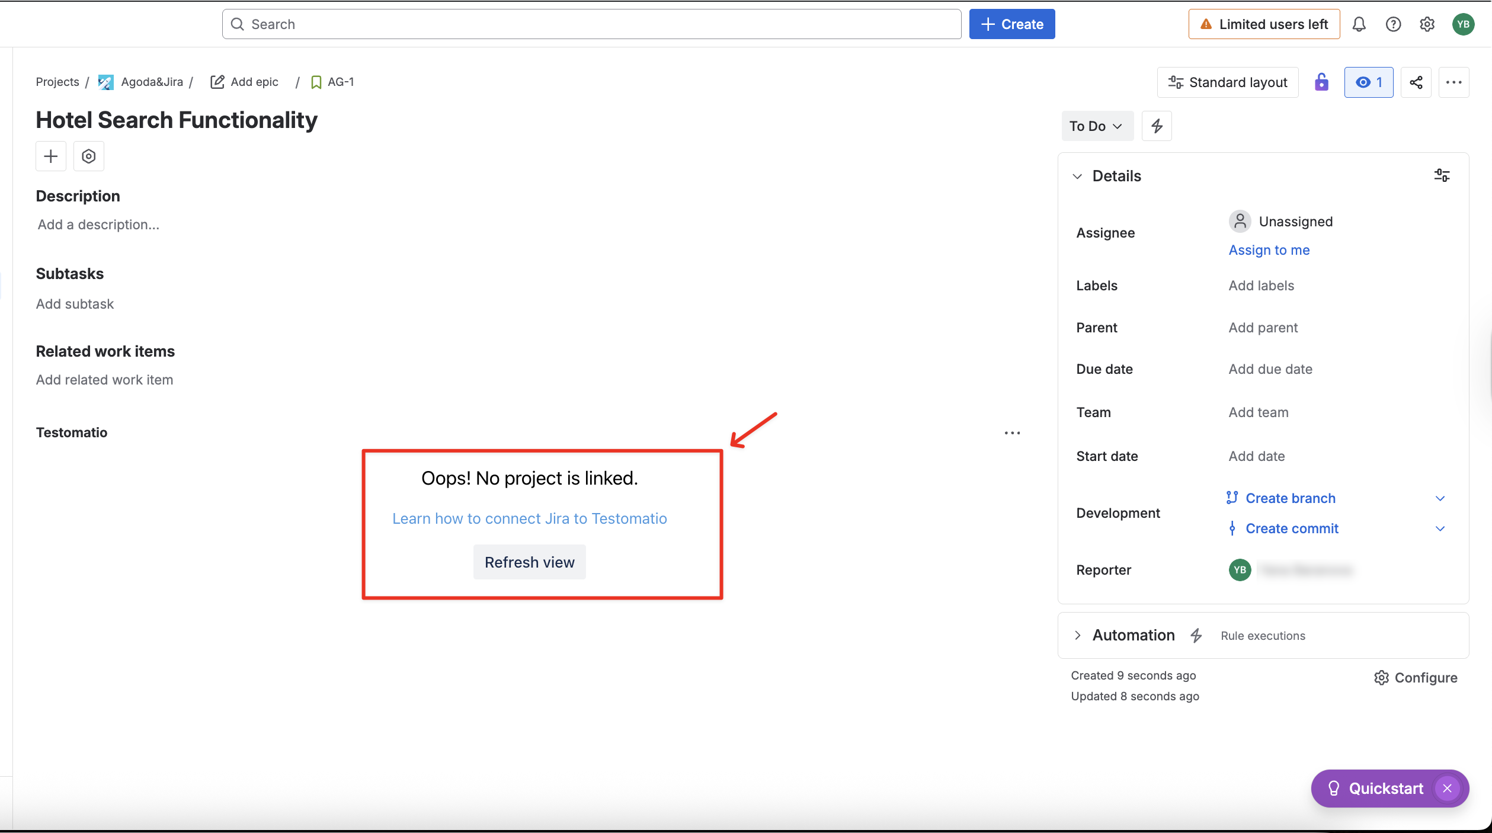Share the issue via share icon
The height and width of the screenshot is (833, 1492).
1416,82
